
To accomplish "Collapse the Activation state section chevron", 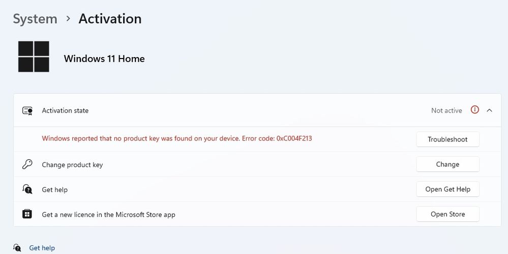I will pyautogui.click(x=490, y=110).
